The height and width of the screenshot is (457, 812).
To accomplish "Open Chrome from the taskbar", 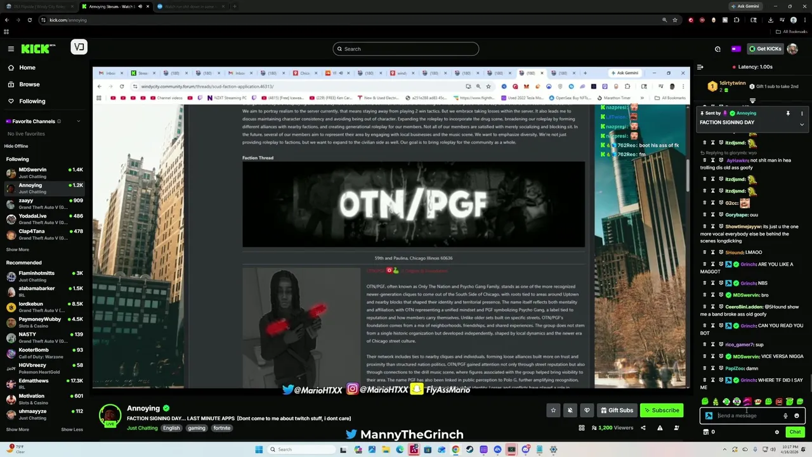I will [455, 449].
